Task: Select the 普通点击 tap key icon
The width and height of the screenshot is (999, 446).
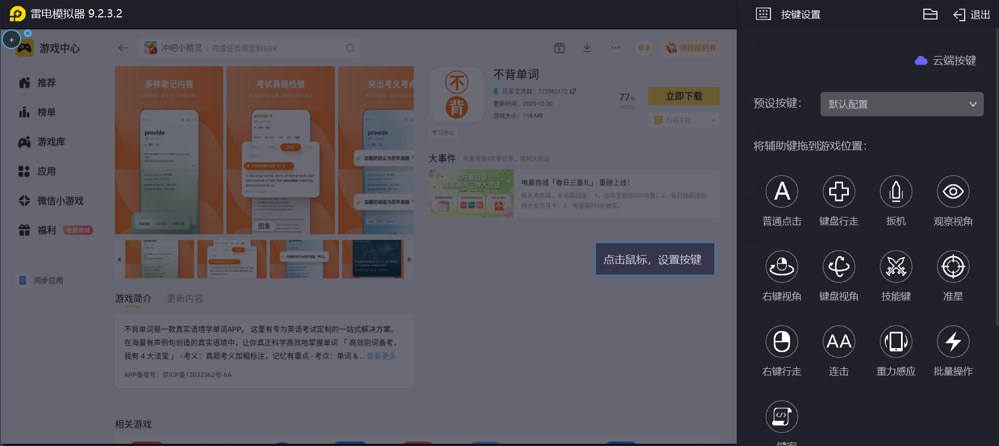Action: (782, 191)
